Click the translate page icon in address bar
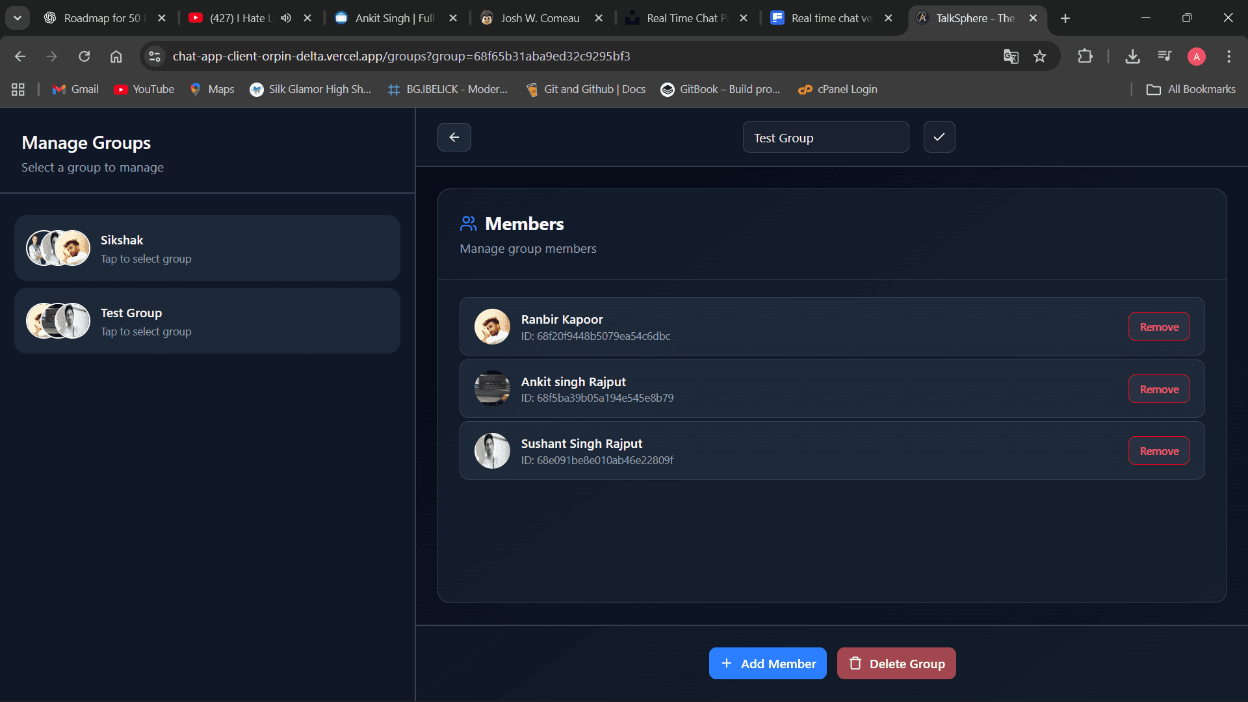The height and width of the screenshot is (702, 1248). (x=1010, y=57)
